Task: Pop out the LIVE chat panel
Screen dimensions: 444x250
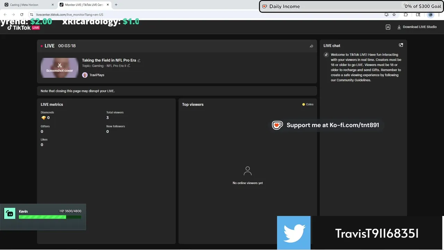Action: click(x=401, y=45)
